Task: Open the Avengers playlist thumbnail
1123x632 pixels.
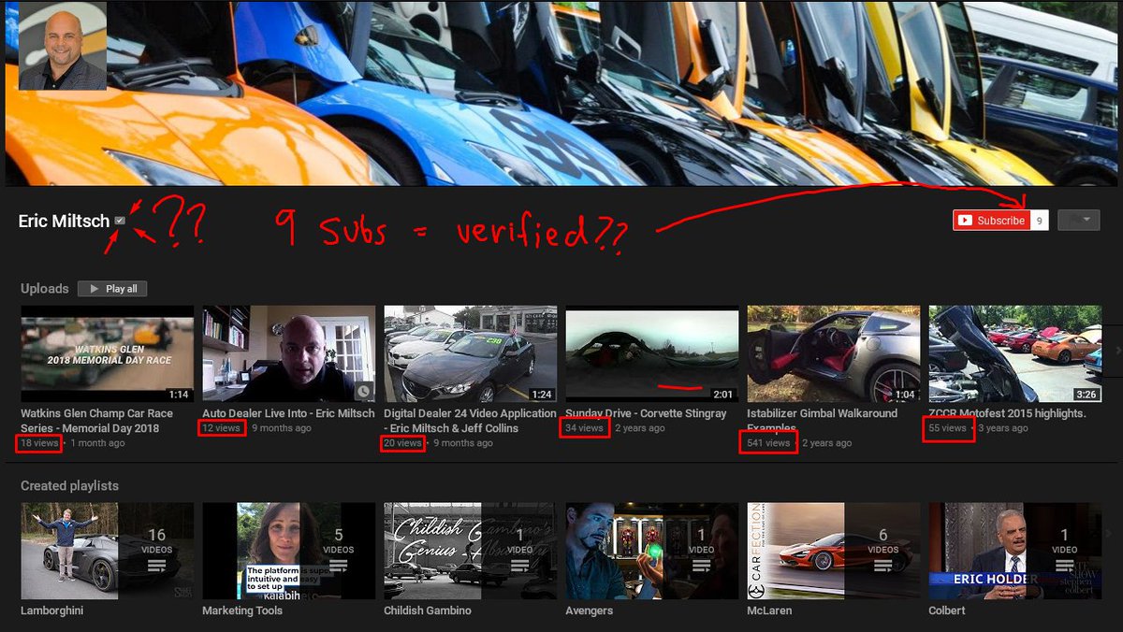Action: [651, 551]
